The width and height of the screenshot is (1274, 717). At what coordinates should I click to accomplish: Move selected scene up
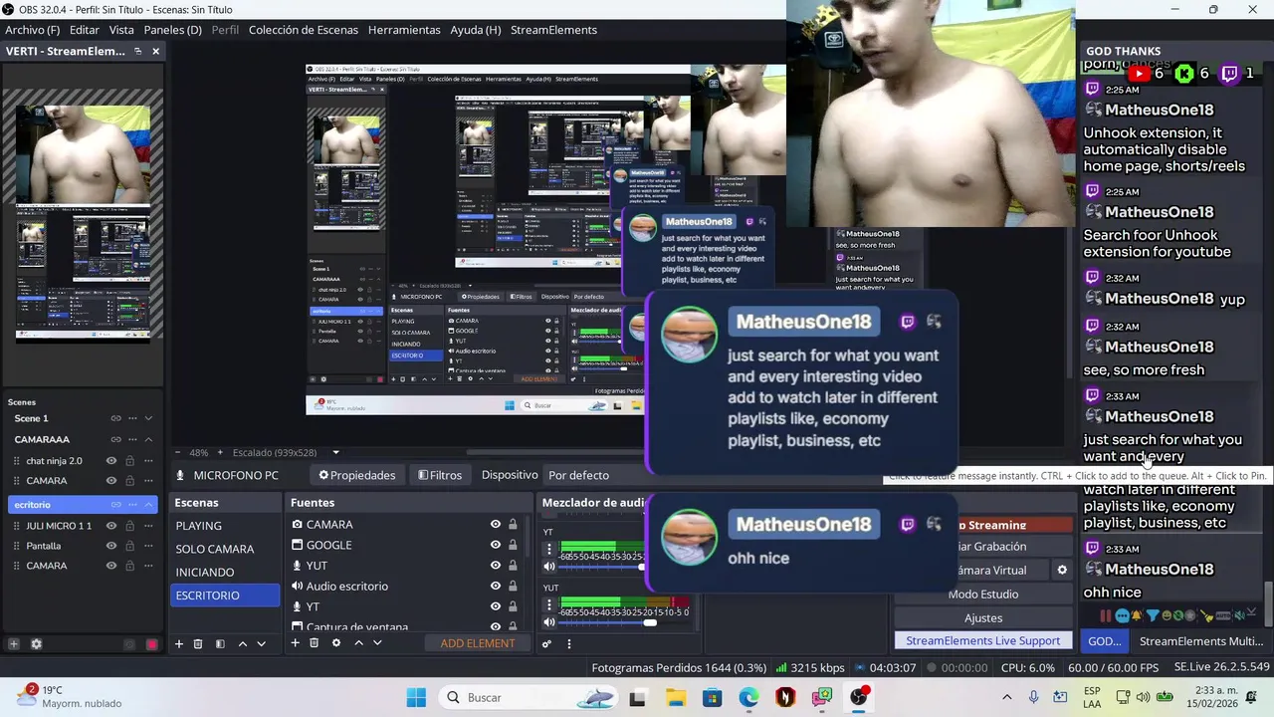click(242, 644)
